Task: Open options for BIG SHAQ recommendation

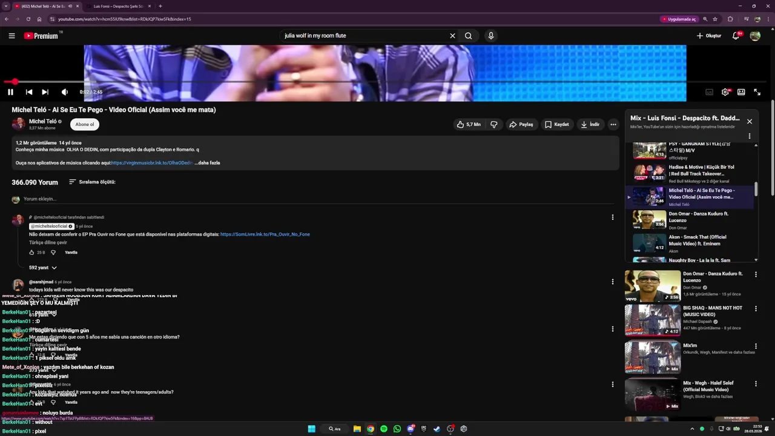Action: [x=756, y=308]
